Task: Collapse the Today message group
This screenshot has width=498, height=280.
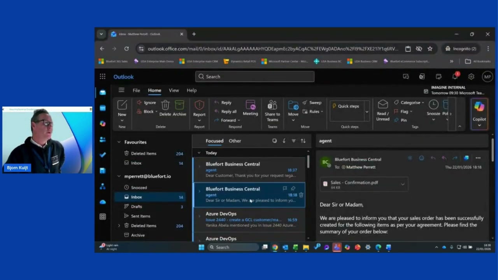Action: click(x=199, y=153)
